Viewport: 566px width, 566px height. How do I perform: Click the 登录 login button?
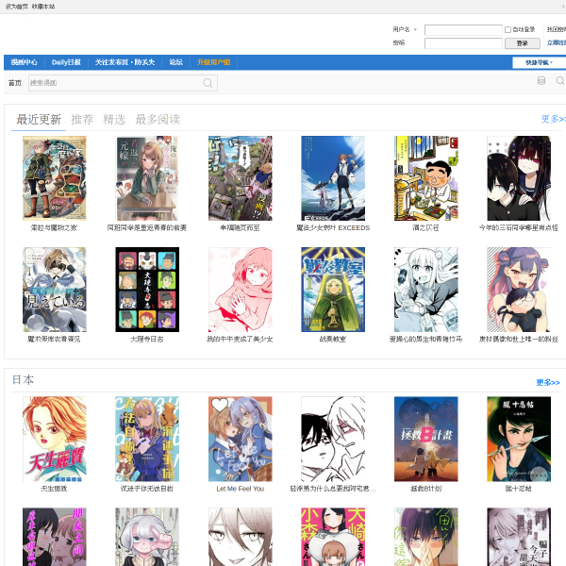click(x=522, y=43)
